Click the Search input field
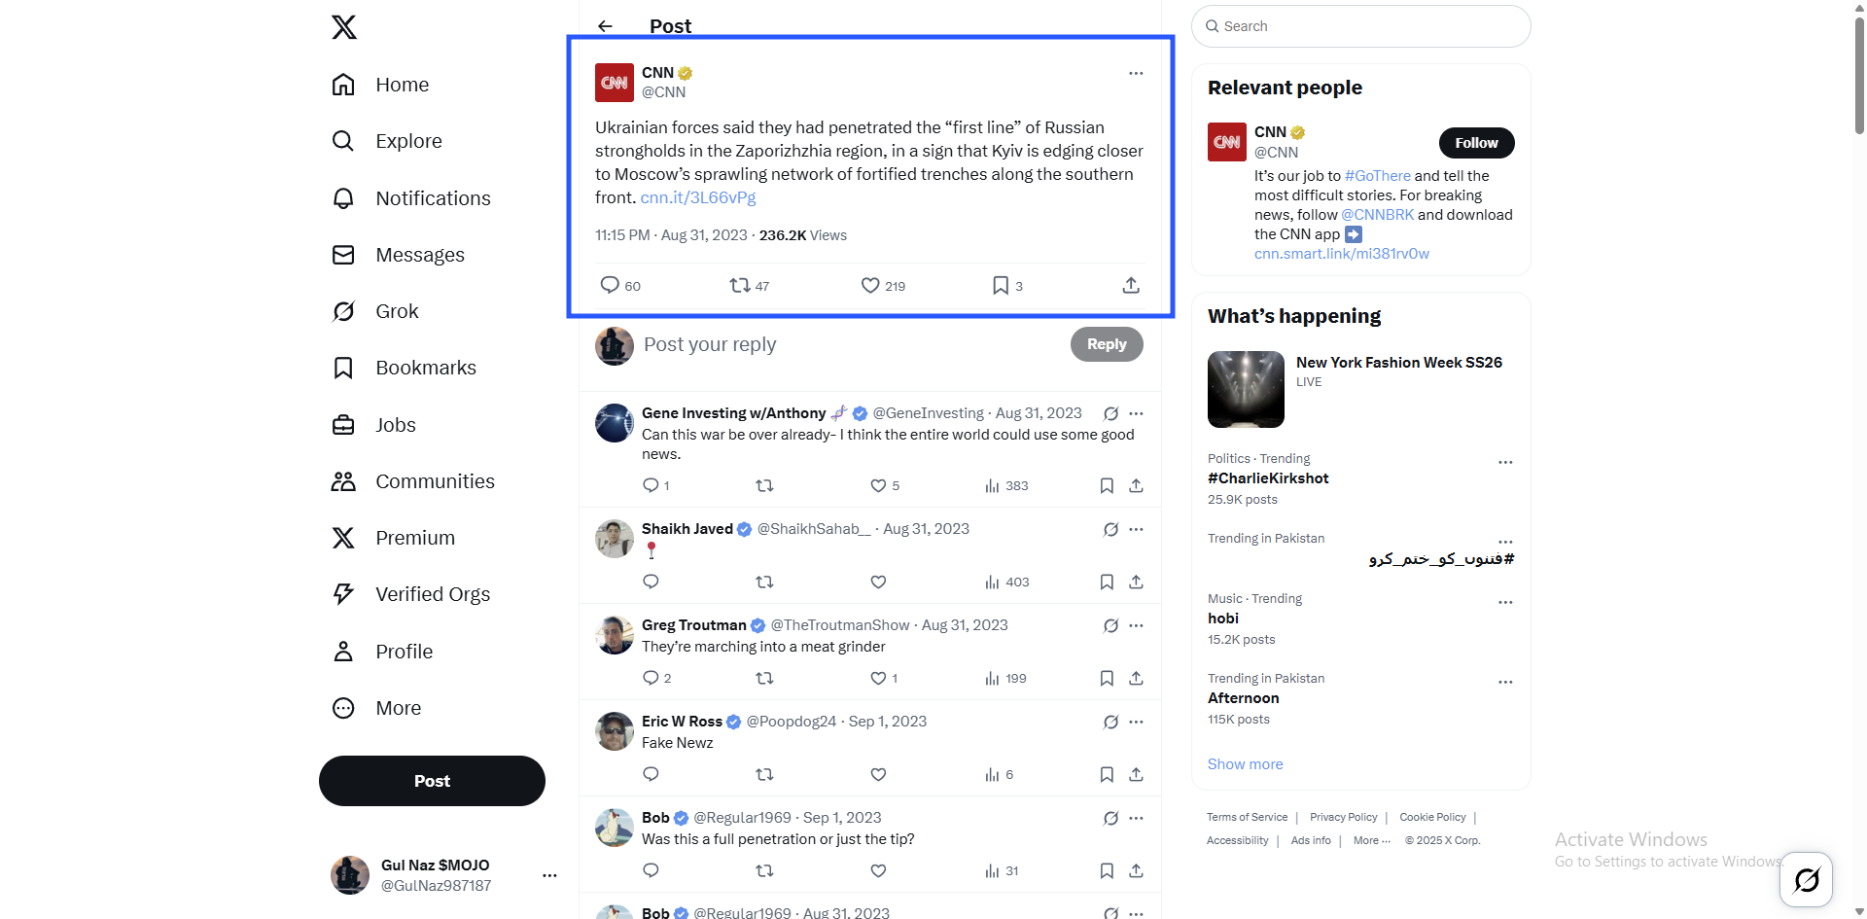 click(1360, 26)
